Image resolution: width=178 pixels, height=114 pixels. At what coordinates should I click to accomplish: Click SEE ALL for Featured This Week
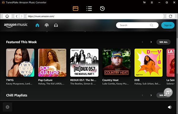[x=163, y=42]
